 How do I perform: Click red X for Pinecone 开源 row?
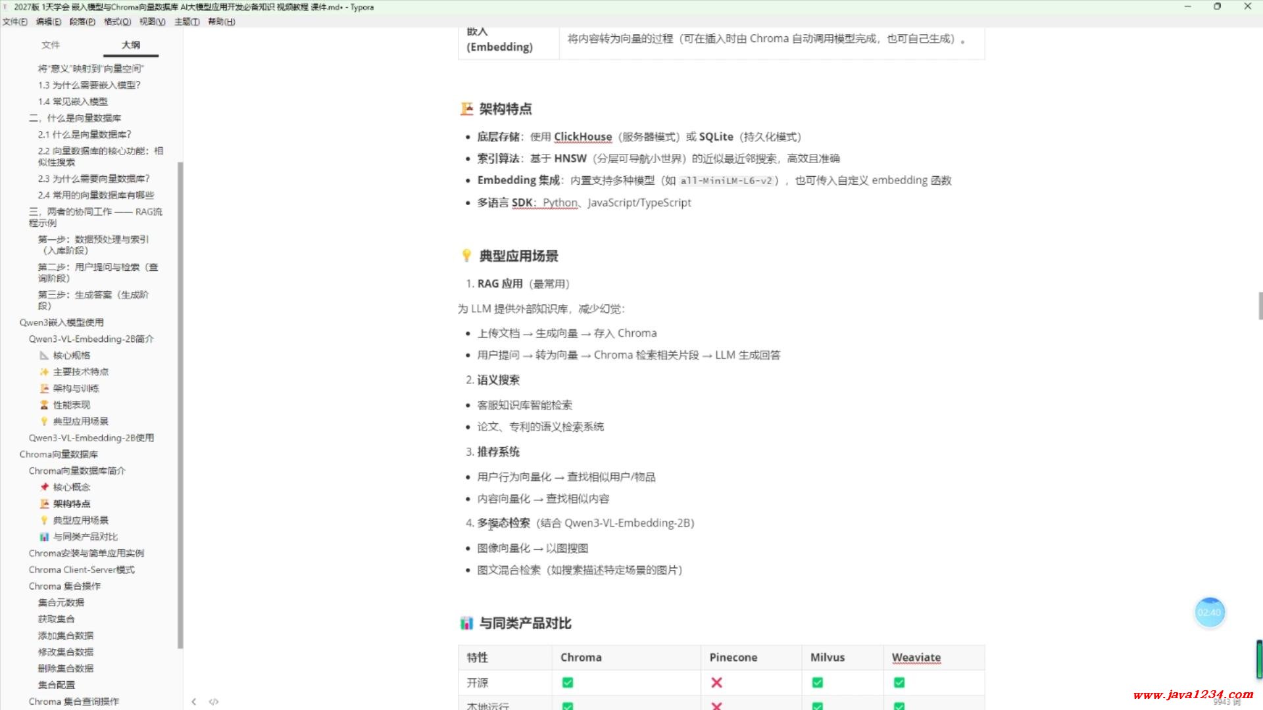click(x=716, y=682)
